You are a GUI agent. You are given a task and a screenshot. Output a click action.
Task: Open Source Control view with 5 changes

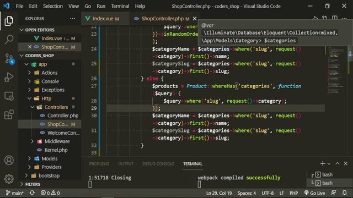pyautogui.click(x=9, y=59)
